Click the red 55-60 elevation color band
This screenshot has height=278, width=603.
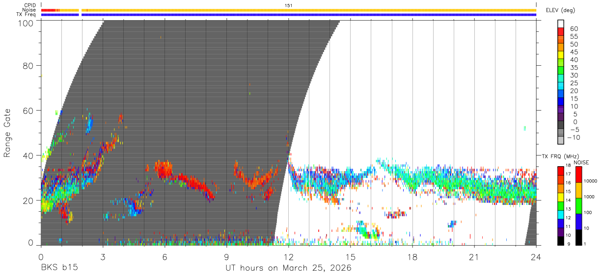click(561, 31)
